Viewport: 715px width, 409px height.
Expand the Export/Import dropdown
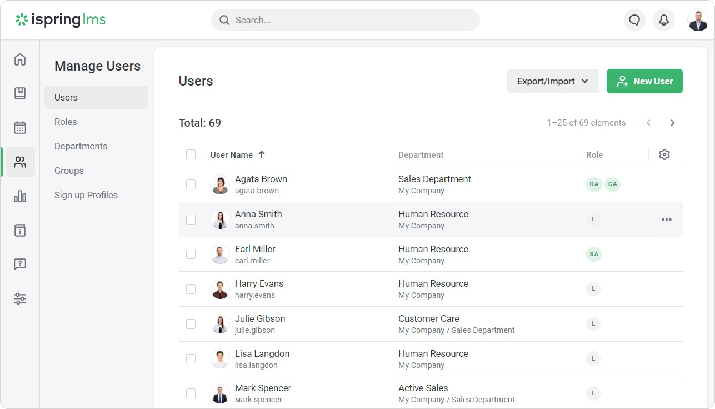(x=553, y=81)
